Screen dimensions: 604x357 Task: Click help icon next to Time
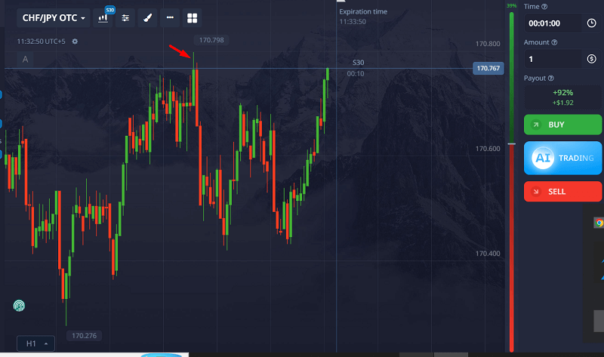point(545,6)
